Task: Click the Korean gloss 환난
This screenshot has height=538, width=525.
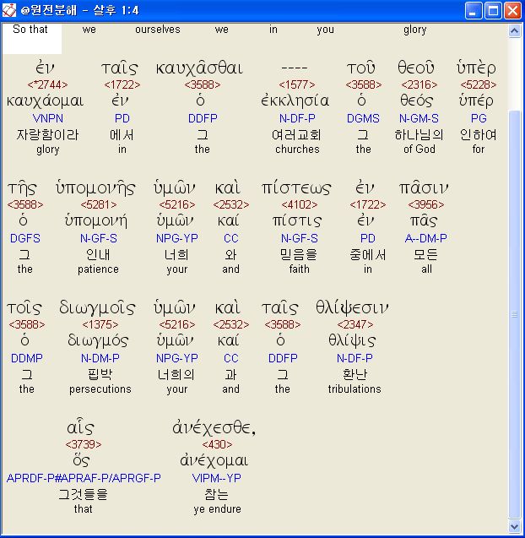Action: (x=355, y=374)
